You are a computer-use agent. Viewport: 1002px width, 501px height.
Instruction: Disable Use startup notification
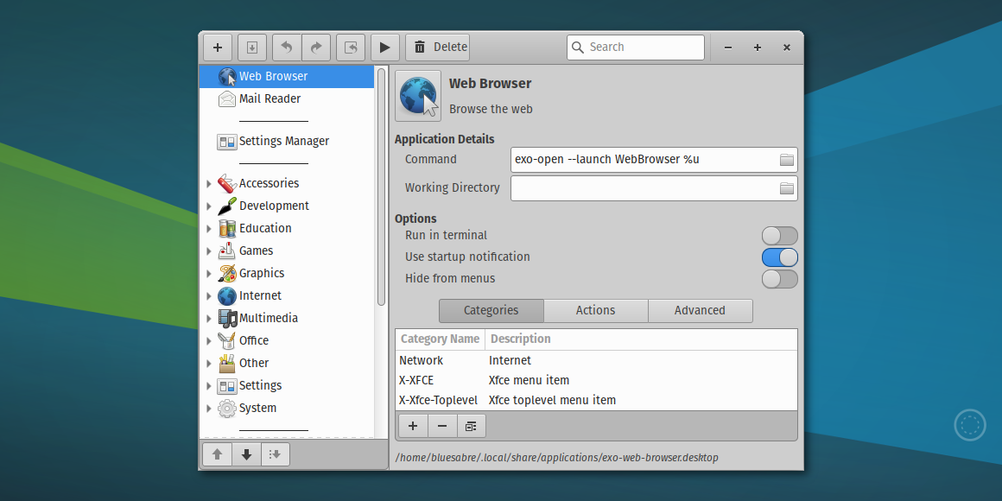tap(779, 257)
